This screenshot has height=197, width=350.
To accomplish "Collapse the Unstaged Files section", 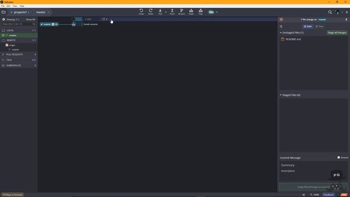I will pyautogui.click(x=281, y=33).
